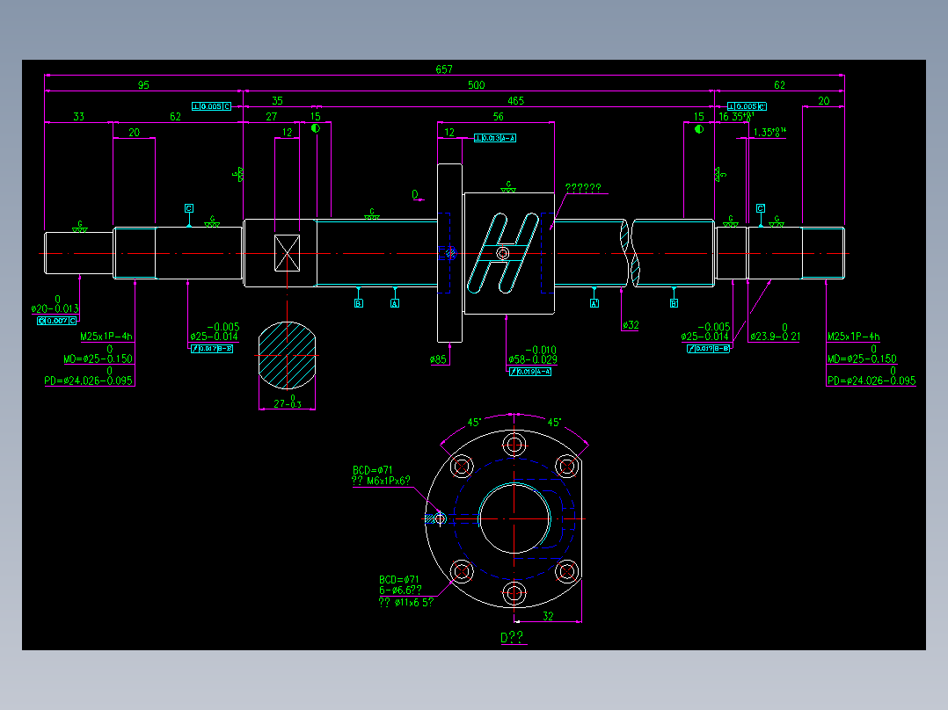Select the D?? view title under the flange
This screenshot has height=710, width=948.
513,635
